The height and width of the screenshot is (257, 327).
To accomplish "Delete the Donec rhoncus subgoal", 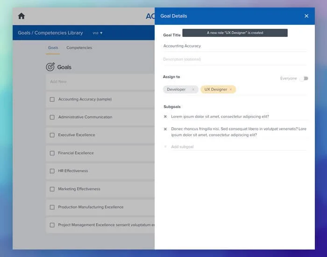I will [x=165, y=129].
